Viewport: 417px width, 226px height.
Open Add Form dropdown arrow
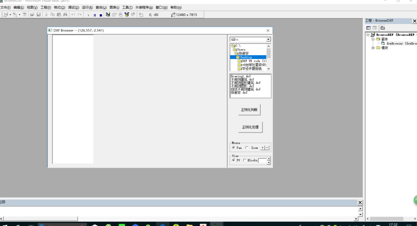point(19,15)
